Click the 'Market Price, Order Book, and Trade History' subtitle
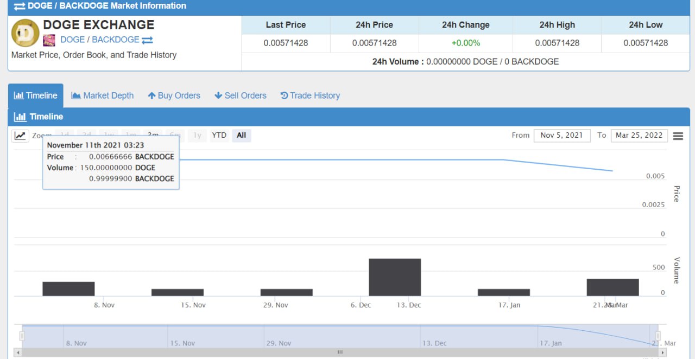Screen dimensions: 695x359 point(94,55)
